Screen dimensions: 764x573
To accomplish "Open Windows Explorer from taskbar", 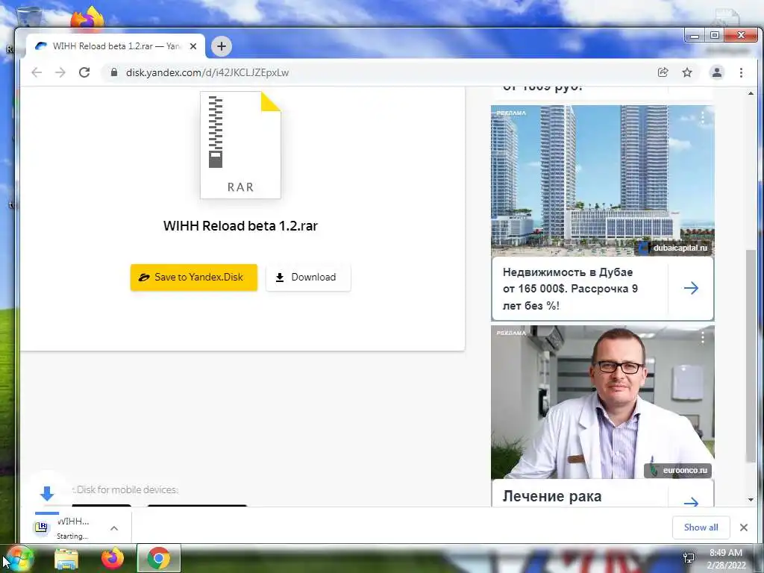I will point(66,559).
